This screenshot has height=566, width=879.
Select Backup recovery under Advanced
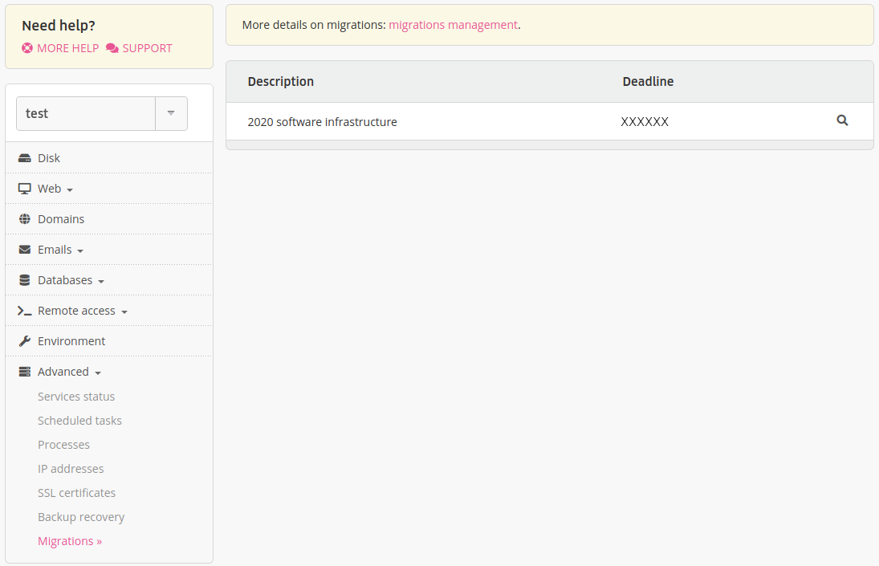pyautogui.click(x=81, y=516)
